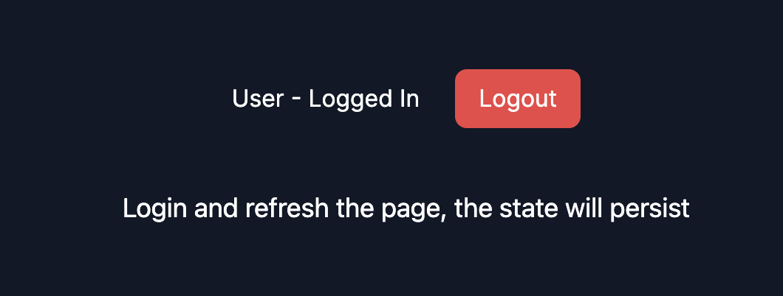Viewport: 783px width, 296px height.
Task: Select the 'User - Logged In' status text
Action: 326,99
